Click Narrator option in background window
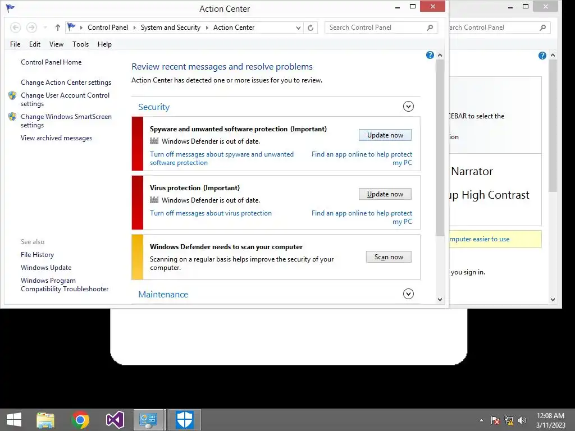 point(472,171)
